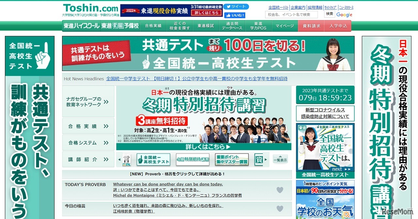Open the ニュースリリース top link
Screen dimensions: 418x219
346,7
